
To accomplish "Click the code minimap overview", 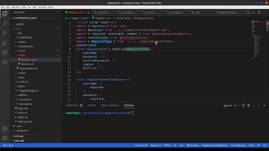I will click(x=258, y=39).
